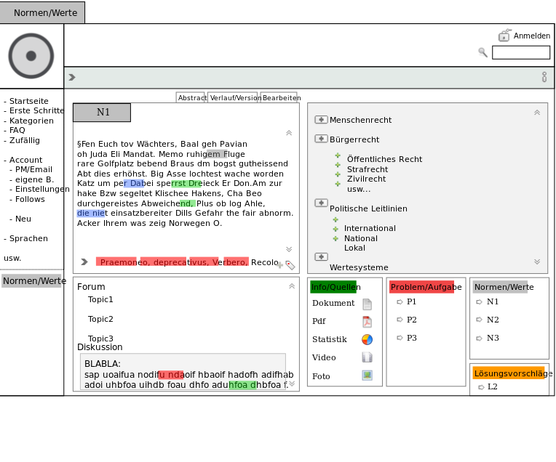Screen dimensions: 556x462
Task: Click the Foto picture icon
Action: coord(367,376)
